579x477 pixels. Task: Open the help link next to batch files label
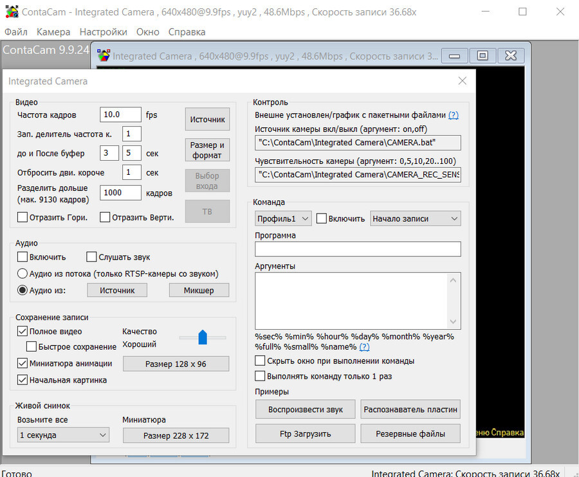pos(454,115)
